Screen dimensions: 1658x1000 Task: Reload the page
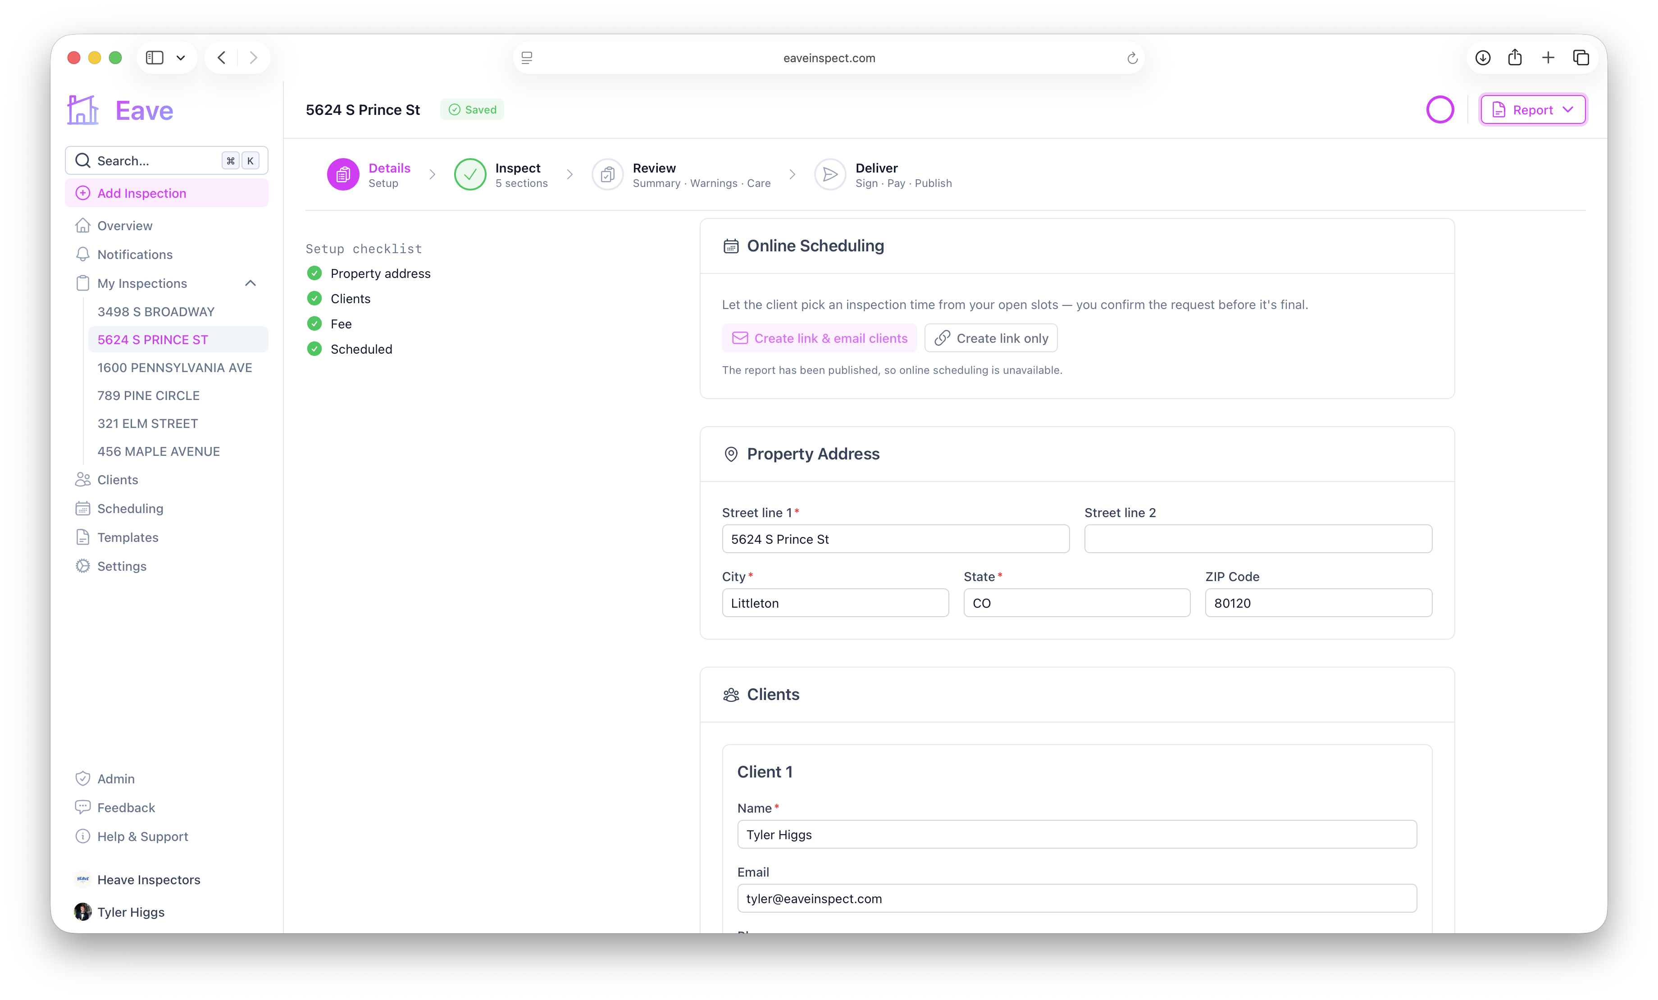point(1133,58)
